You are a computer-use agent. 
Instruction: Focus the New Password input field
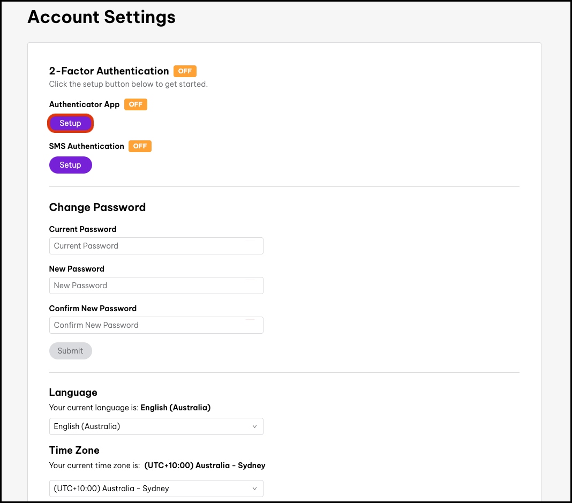(156, 286)
